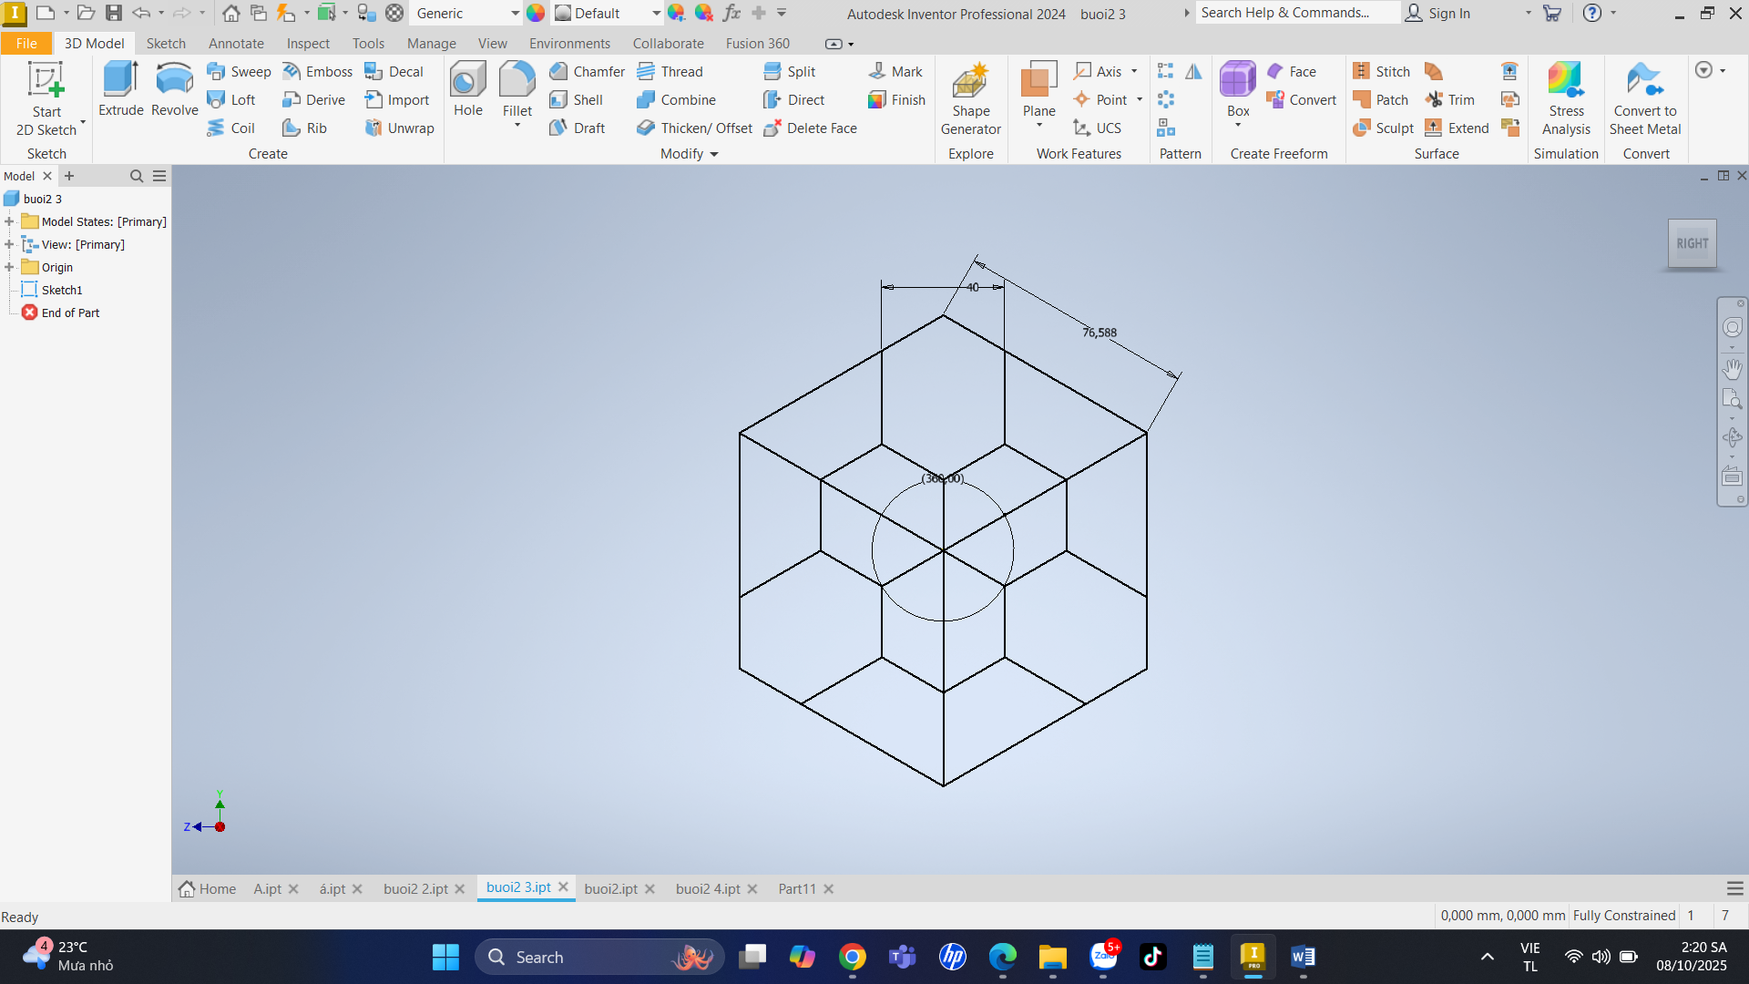The image size is (1749, 984).
Task: Toggle the Pan tool in navigation bar
Action: (x=1732, y=369)
